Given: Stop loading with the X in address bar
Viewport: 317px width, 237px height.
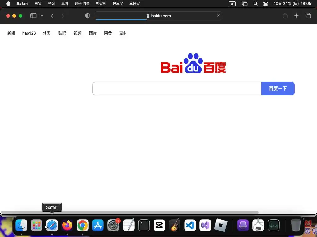Looking at the screenshot, I should click(218, 16).
